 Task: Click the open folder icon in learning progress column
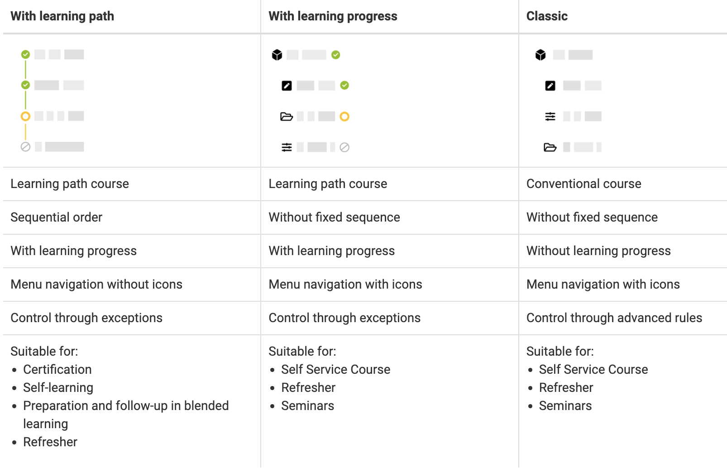point(287,116)
